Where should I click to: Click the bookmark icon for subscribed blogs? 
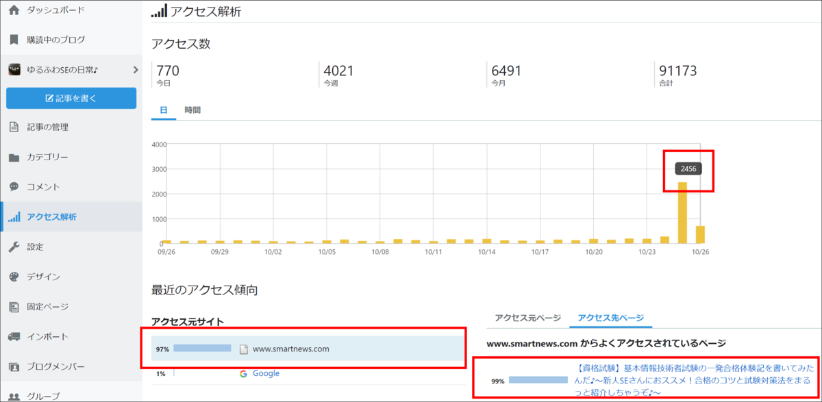pyautogui.click(x=14, y=40)
